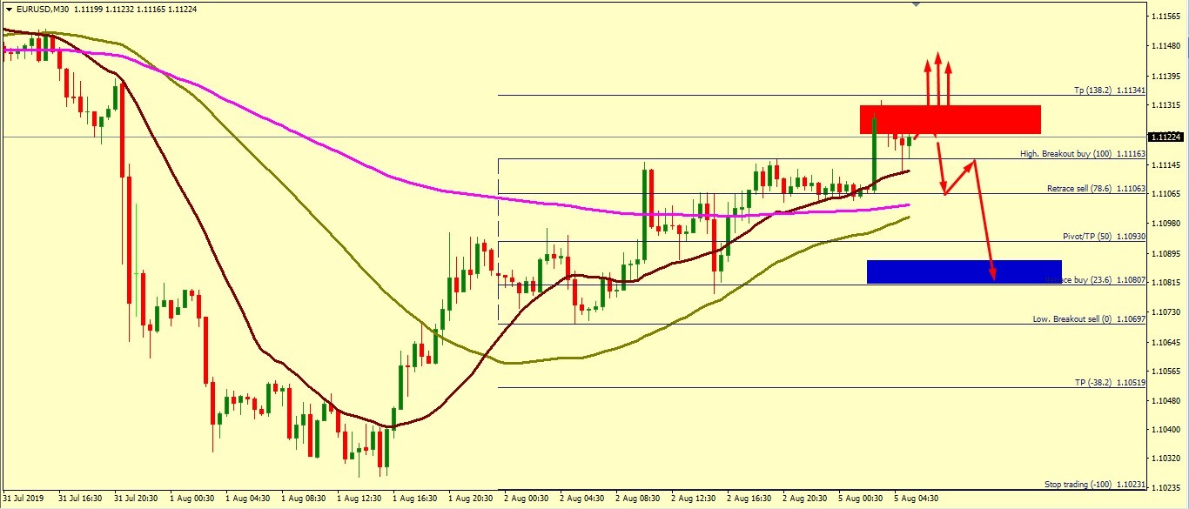The width and height of the screenshot is (1189, 509).
Task: Select the Low. Breakout sell (0) label
Action: (x=1088, y=319)
